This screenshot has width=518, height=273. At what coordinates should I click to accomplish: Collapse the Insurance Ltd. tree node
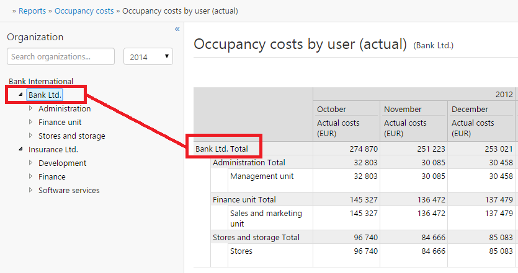[20, 150]
